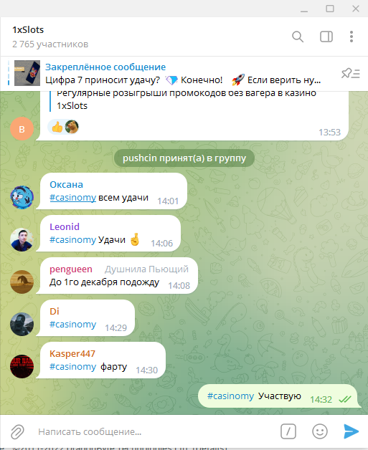This screenshot has width=368, height=450.
Task: Open Kasper447's red avatar picture
Action: tap(22, 366)
